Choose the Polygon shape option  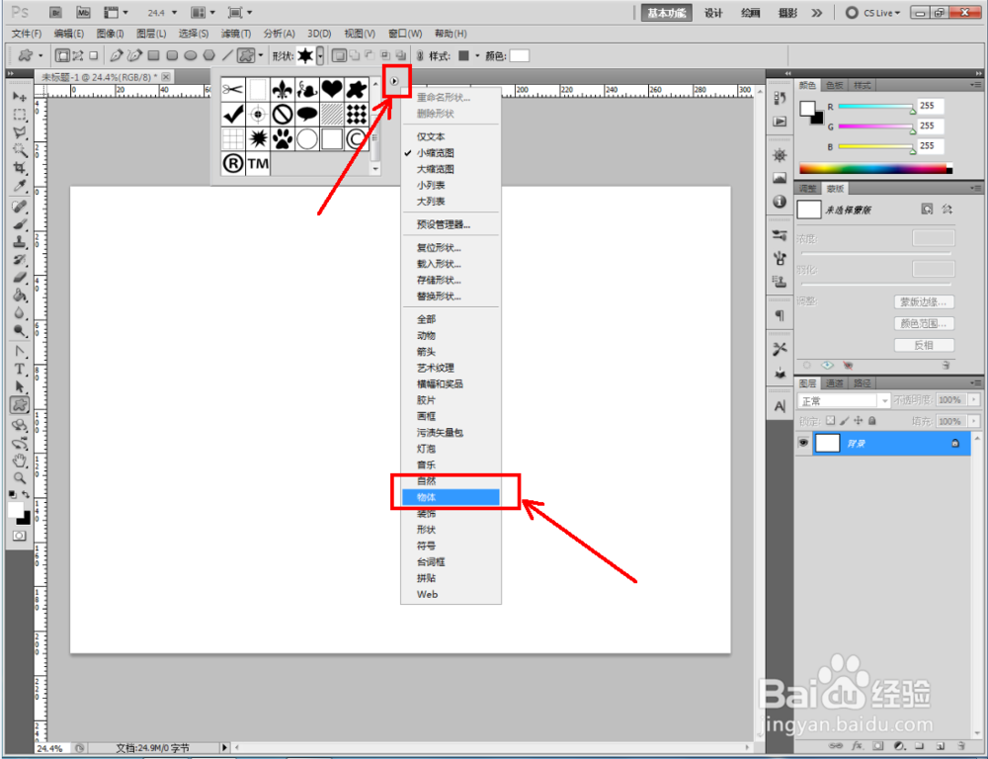209,55
